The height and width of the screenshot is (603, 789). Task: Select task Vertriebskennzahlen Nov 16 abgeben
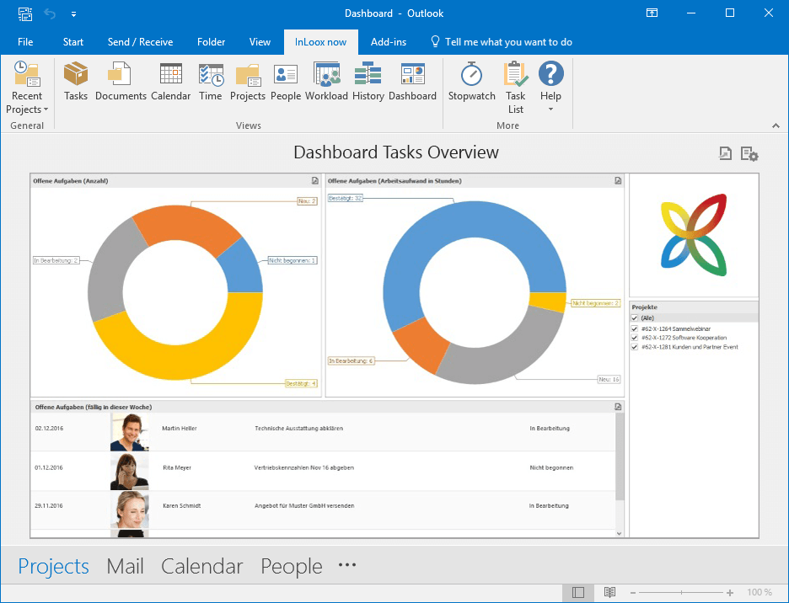coord(304,467)
